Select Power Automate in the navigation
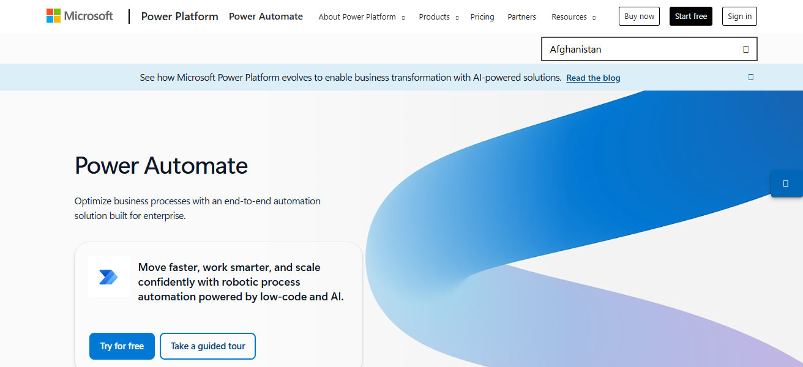This screenshot has height=367, width=803. [x=266, y=17]
